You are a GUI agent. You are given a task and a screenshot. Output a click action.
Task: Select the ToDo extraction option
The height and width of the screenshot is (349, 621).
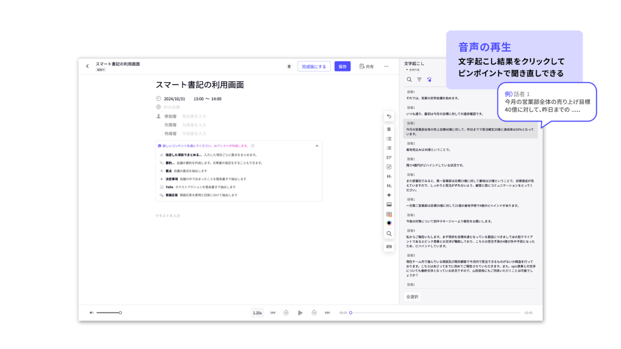click(x=169, y=187)
